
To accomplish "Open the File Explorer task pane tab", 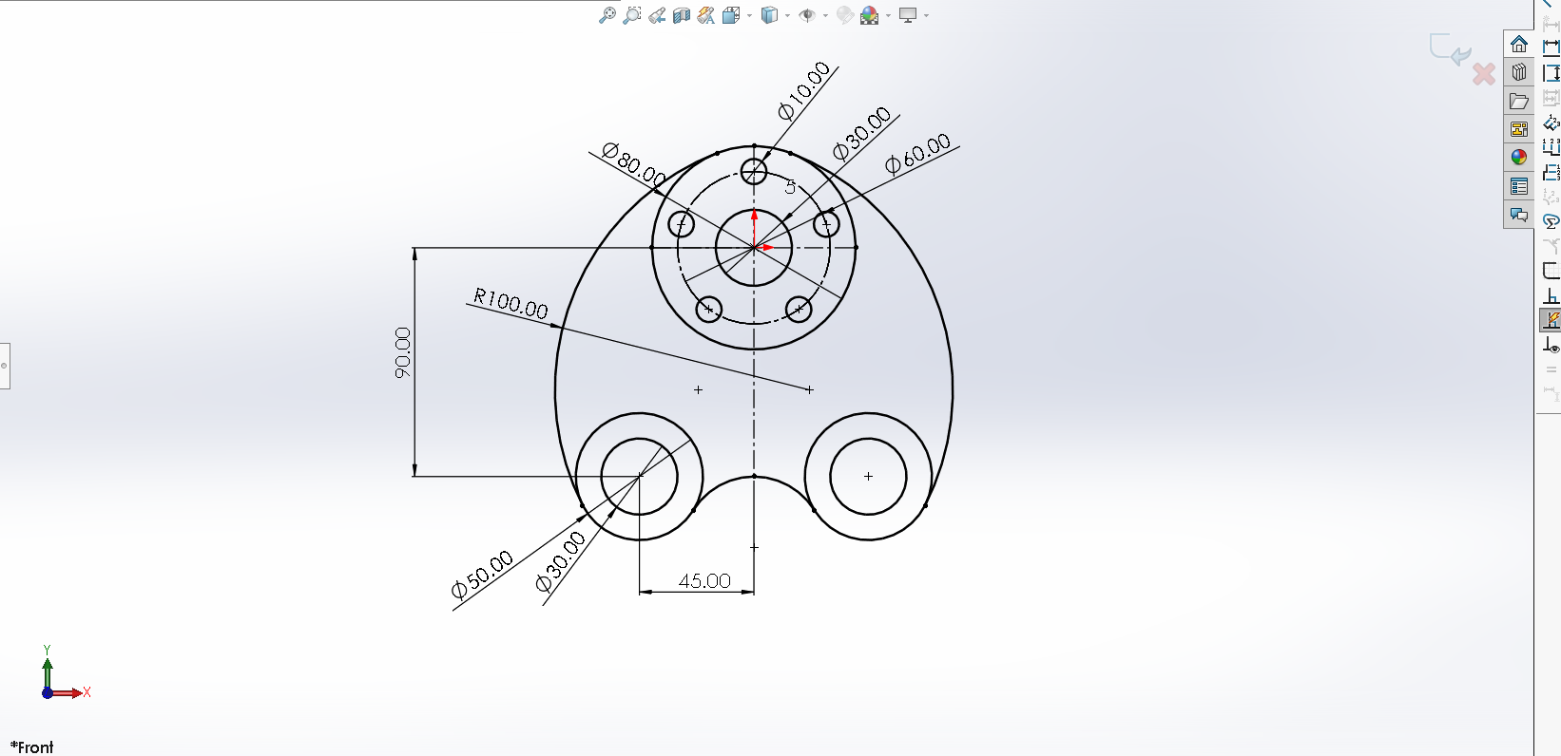I will click(x=1518, y=101).
